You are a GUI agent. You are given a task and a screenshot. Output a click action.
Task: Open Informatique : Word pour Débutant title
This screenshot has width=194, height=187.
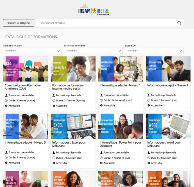tap(164, 144)
